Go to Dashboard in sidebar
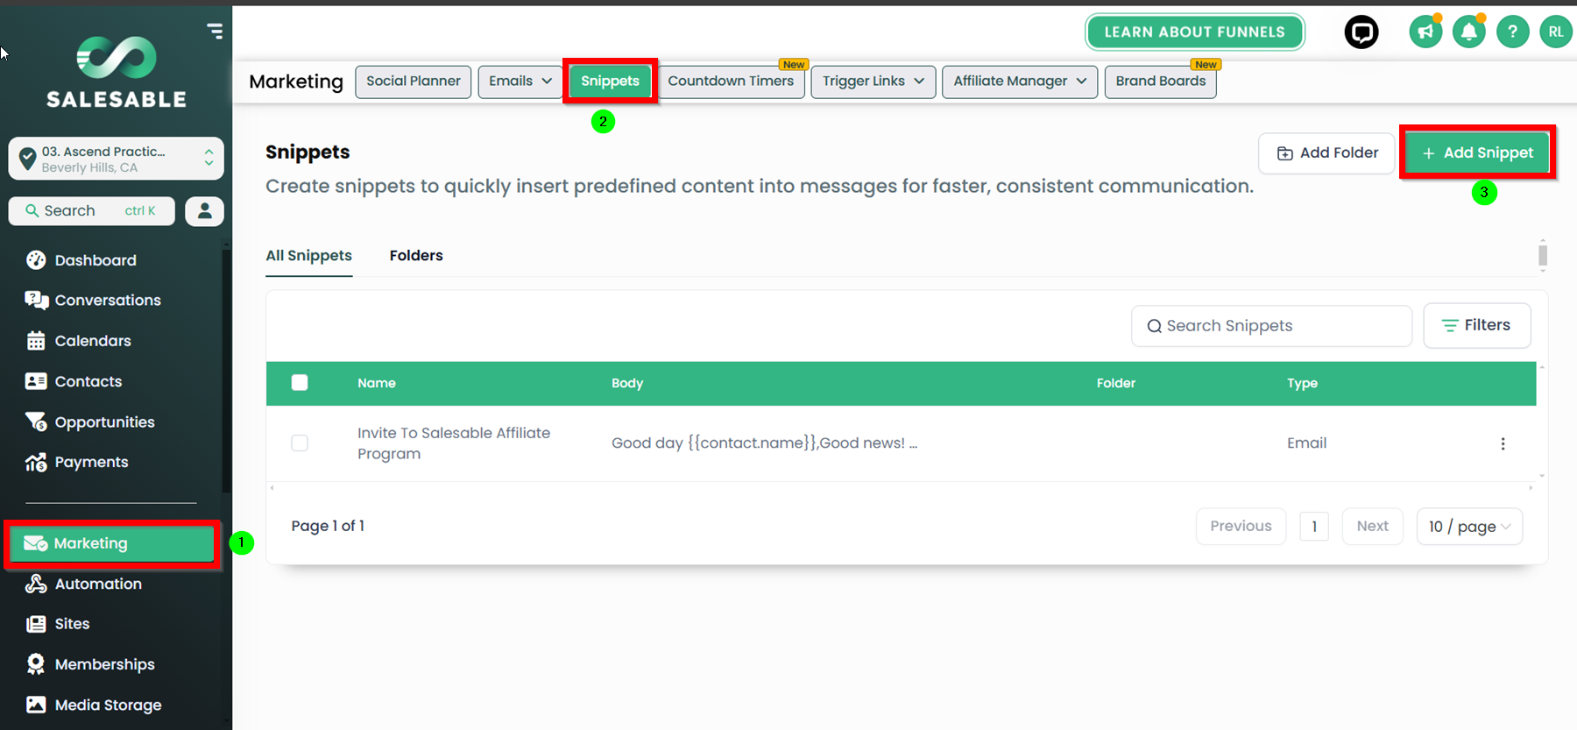Viewport: 1577px width, 730px height. 95,260
